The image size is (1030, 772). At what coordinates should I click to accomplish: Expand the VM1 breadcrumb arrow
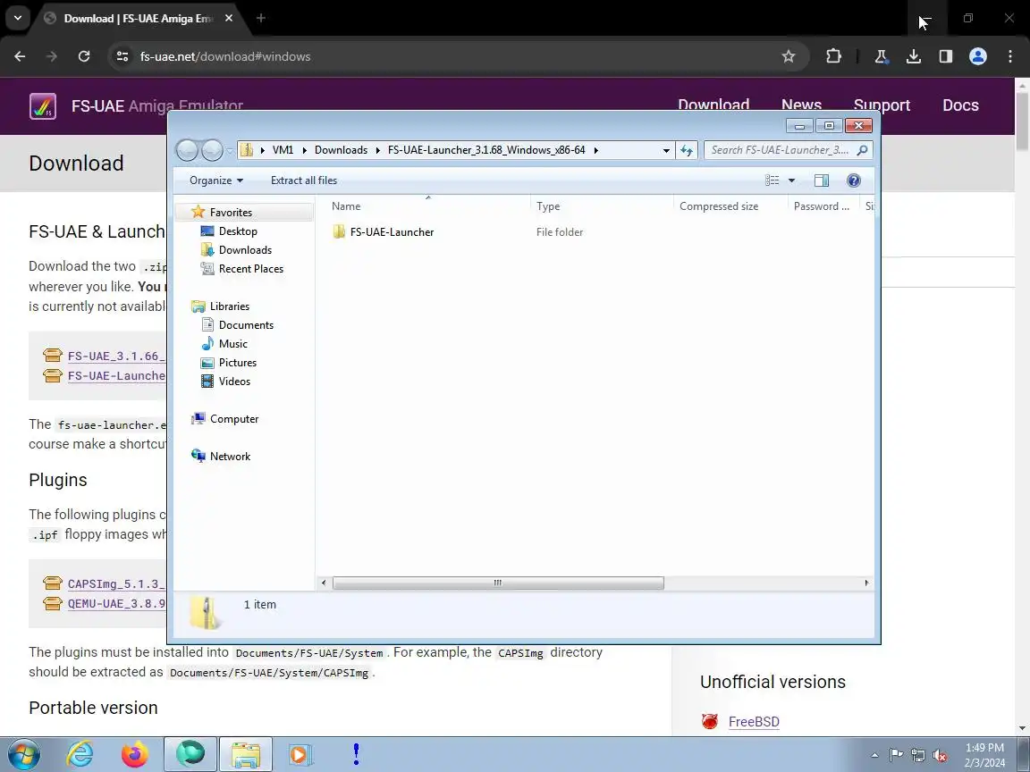point(304,150)
